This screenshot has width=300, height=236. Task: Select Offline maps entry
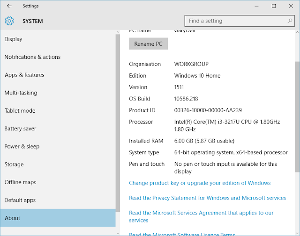point(20,182)
